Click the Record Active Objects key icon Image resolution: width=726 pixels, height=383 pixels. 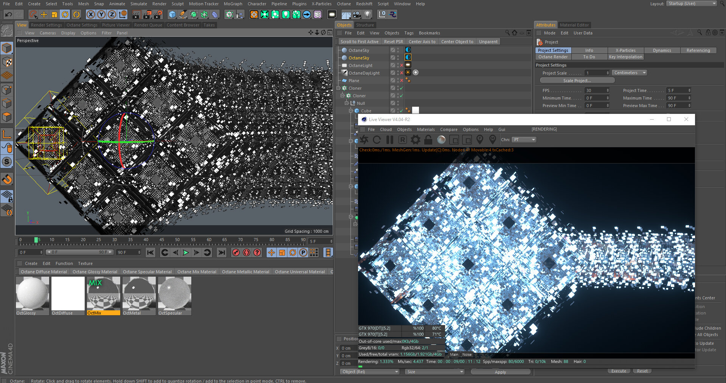(x=236, y=252)
